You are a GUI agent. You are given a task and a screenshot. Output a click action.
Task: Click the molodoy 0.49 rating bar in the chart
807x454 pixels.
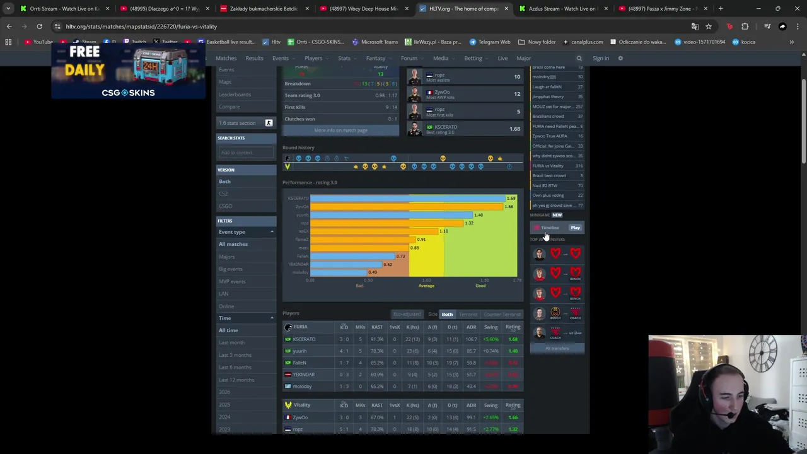point(339,272)
